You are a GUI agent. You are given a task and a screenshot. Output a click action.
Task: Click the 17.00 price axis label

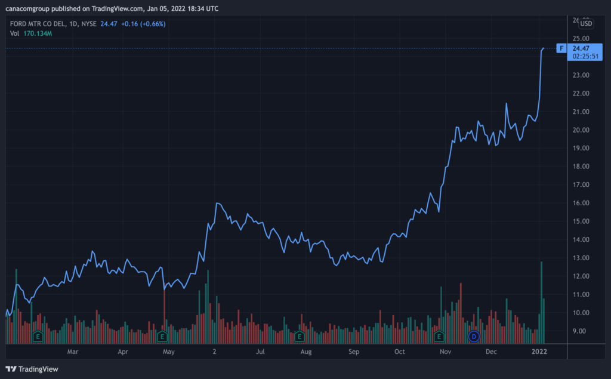[581, 185]
